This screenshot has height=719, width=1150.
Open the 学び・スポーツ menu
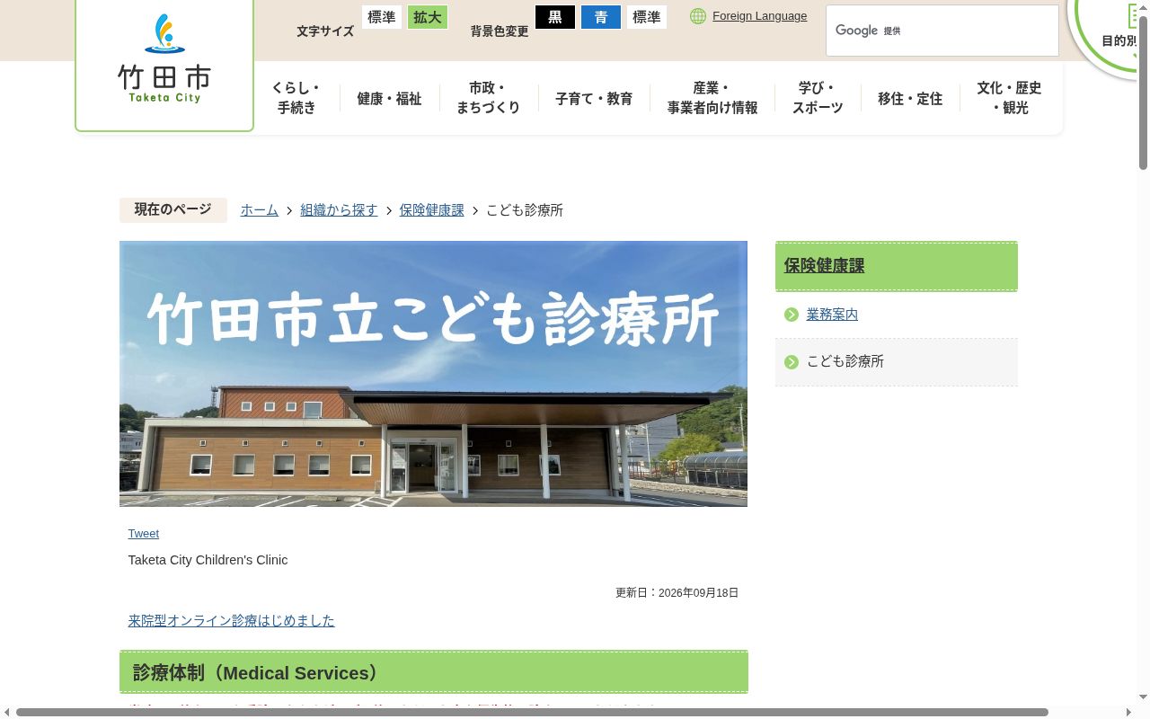click(818, 98)
